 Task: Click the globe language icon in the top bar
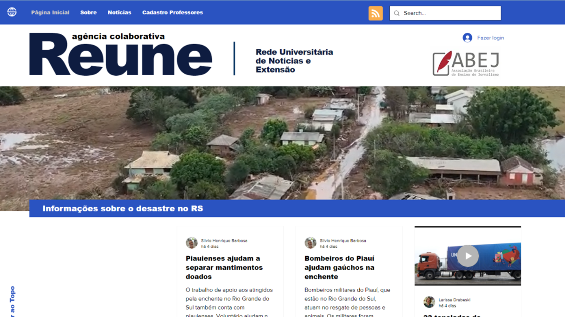click(12, 13)
